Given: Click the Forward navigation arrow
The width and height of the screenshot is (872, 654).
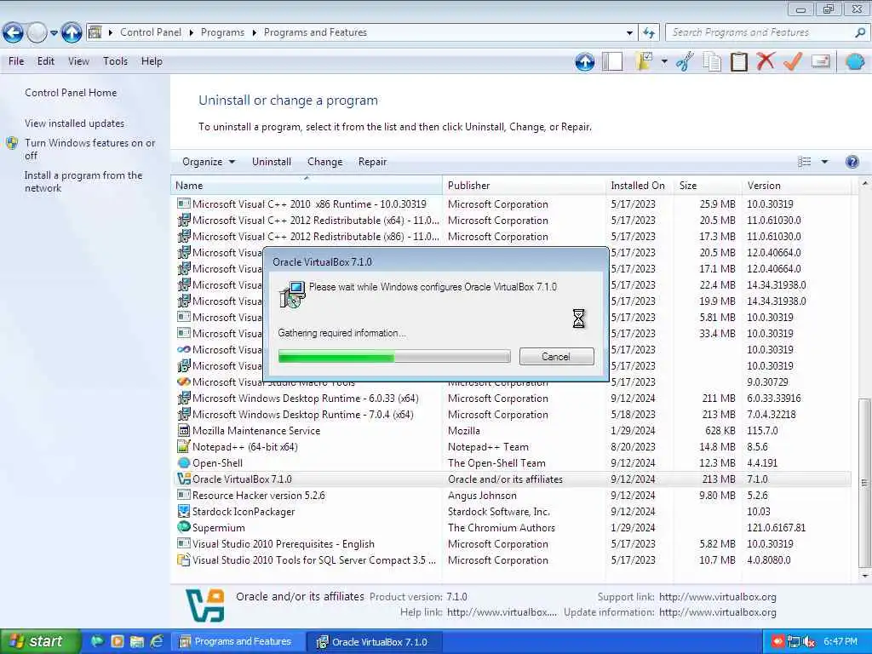Looking at the screenshot, I should coord(37,33).
